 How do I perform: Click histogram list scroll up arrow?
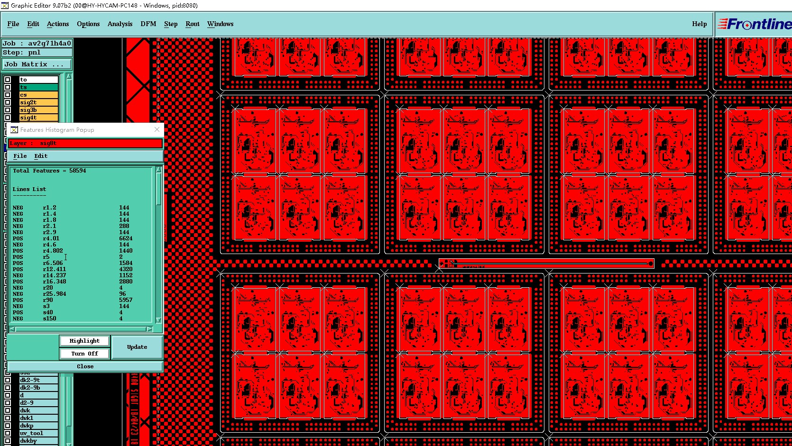[x=158, y=170]
